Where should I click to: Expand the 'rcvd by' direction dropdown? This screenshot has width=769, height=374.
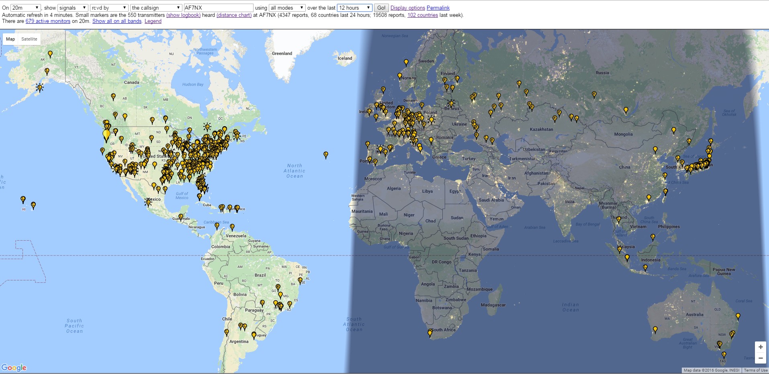coord(109,8)
